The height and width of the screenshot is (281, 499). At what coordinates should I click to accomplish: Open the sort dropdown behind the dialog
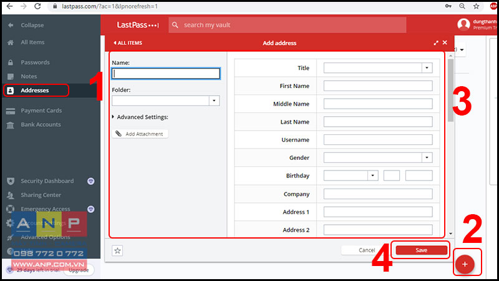(x=462, y=49)
